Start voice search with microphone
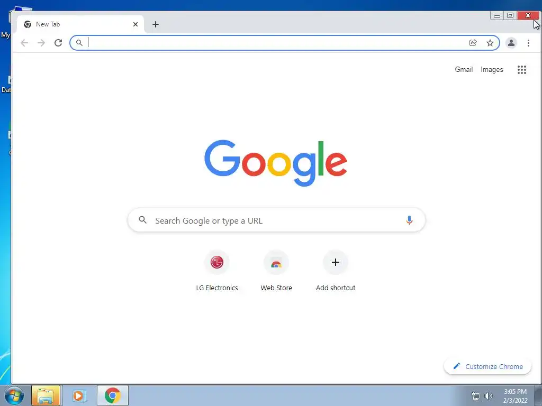The width and height of the screenshot is (542, 406). click(x=409, y=220)
